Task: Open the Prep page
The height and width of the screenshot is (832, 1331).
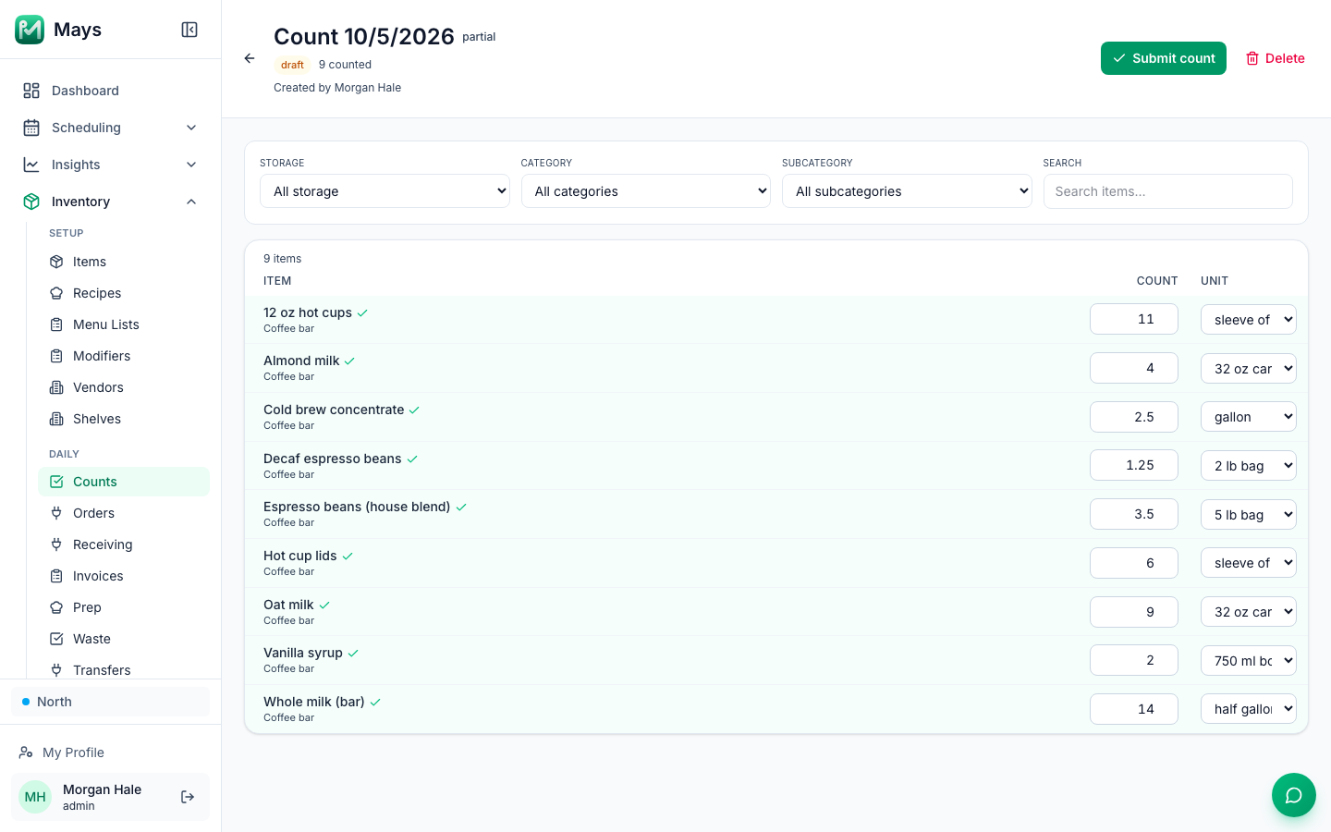Action: tap(124, 607)
